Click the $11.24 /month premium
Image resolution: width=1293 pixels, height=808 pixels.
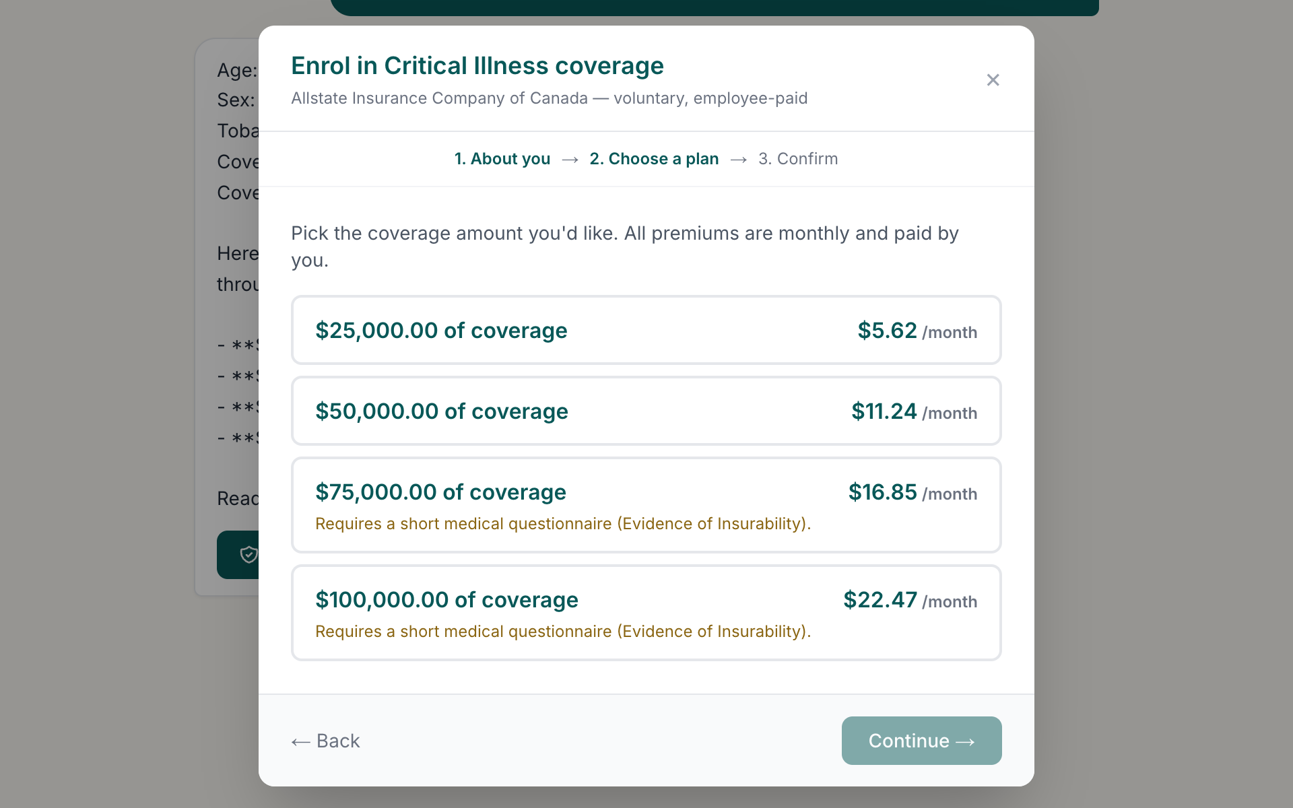914,411
